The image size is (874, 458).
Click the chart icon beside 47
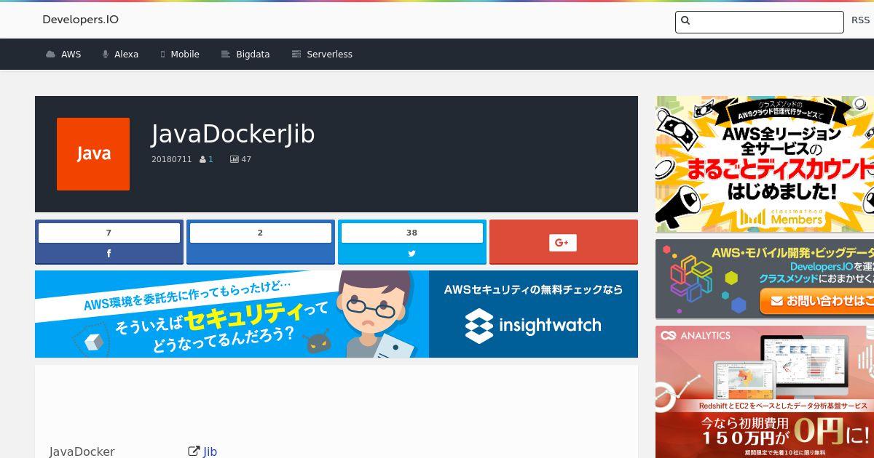click(x=235, y=159)
